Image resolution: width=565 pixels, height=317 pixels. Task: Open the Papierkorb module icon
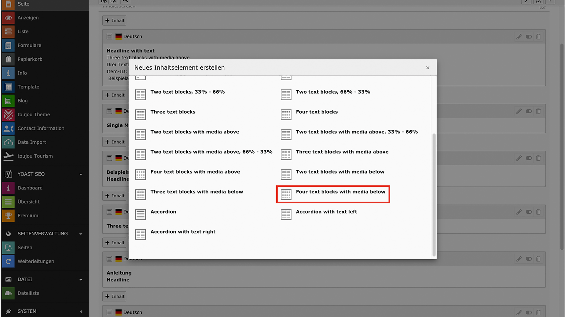point(8,59)
